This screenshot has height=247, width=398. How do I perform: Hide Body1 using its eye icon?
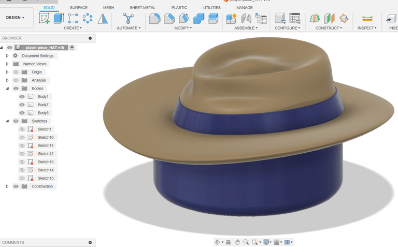point(22,96)
